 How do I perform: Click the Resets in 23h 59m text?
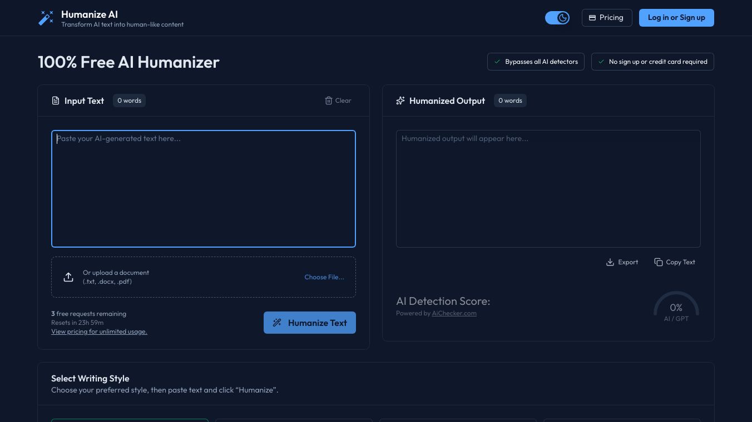[77, 323]
